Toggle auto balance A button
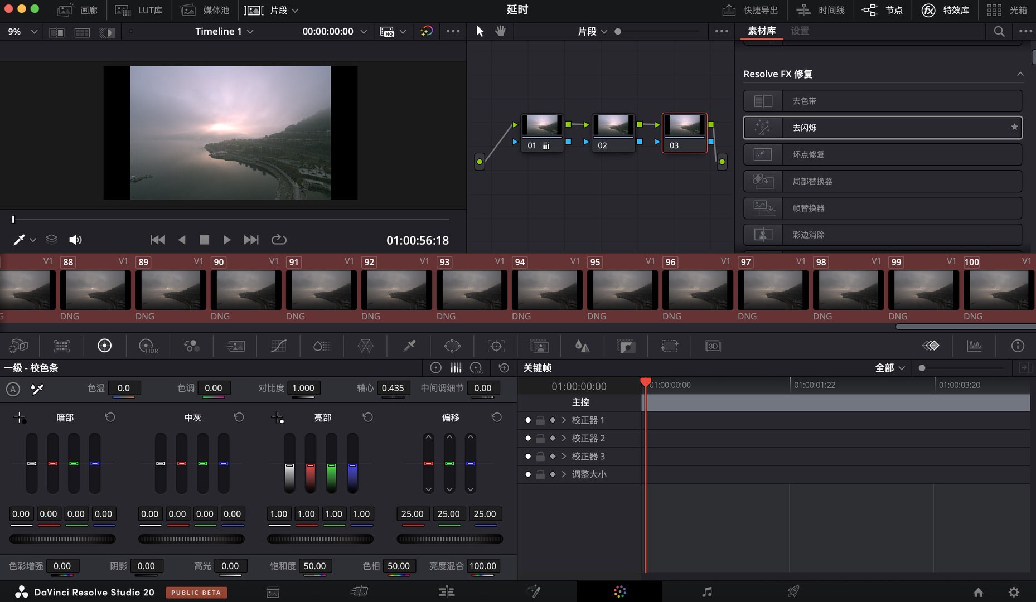Image resolution: width=1036 pixels, height=602 pixels. pyautogui.click(x=13, y=389)
